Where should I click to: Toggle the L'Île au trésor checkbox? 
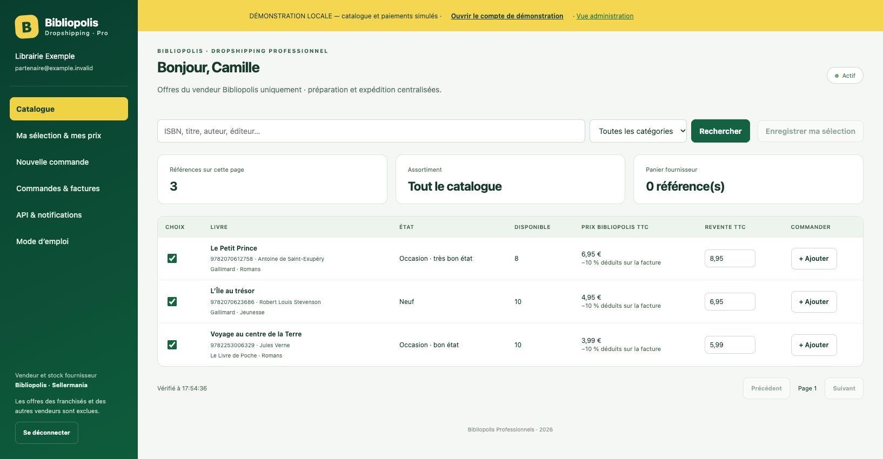pos(172,302)
